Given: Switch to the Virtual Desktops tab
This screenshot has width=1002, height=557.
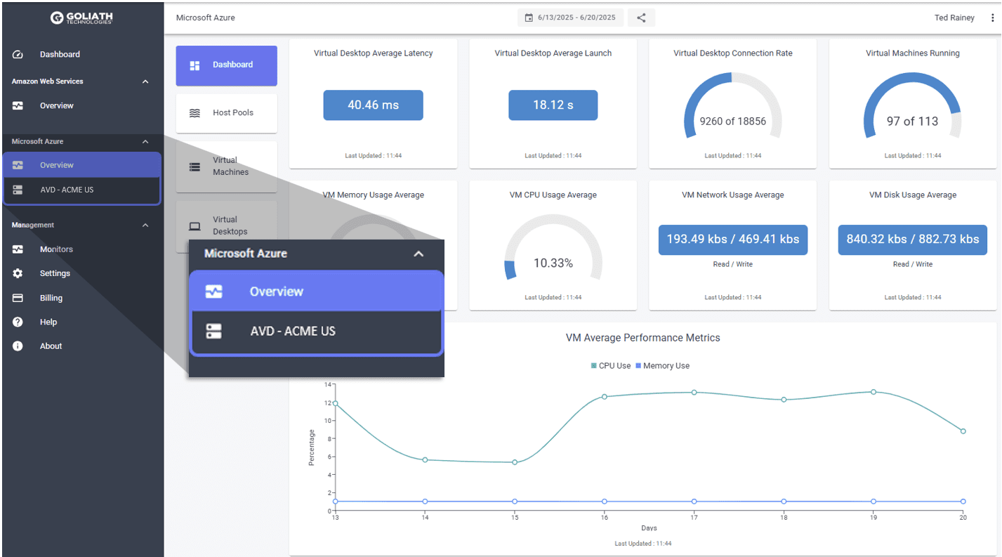Looking at the screenshot, I should 226,226.
